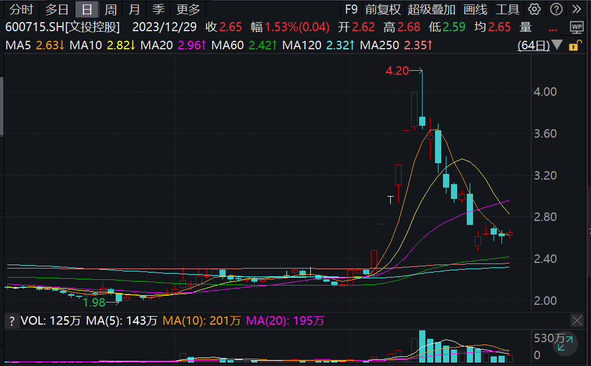The width and height of the screenshot is (591, 366).
Task: Click the 2.40 price axis label
Action: point(545,259)
